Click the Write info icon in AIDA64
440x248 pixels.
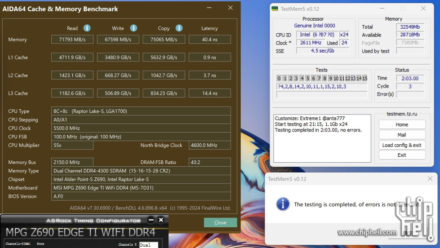pyautogui.click(x=133, y=28)
